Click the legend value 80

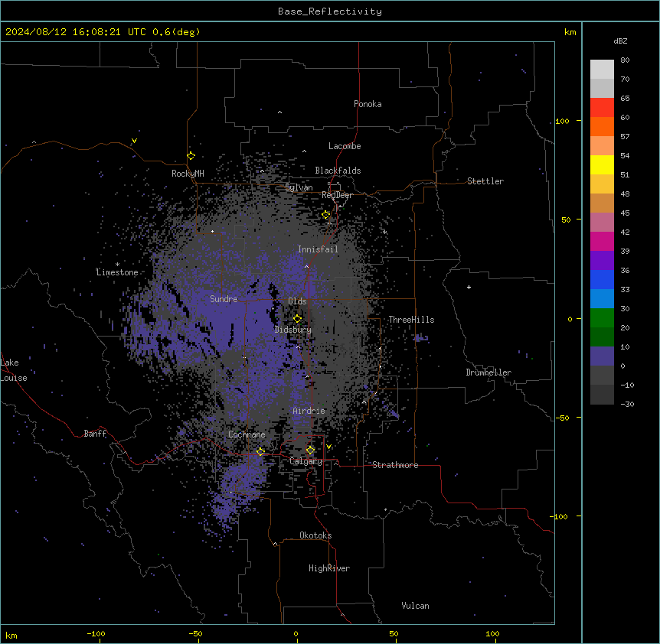click(x=625, y=60)
